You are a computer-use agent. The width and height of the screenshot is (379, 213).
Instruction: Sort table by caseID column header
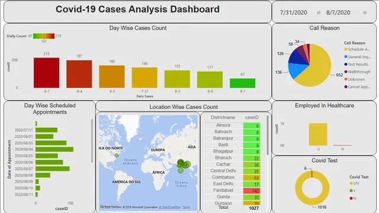tap(252, 117)
